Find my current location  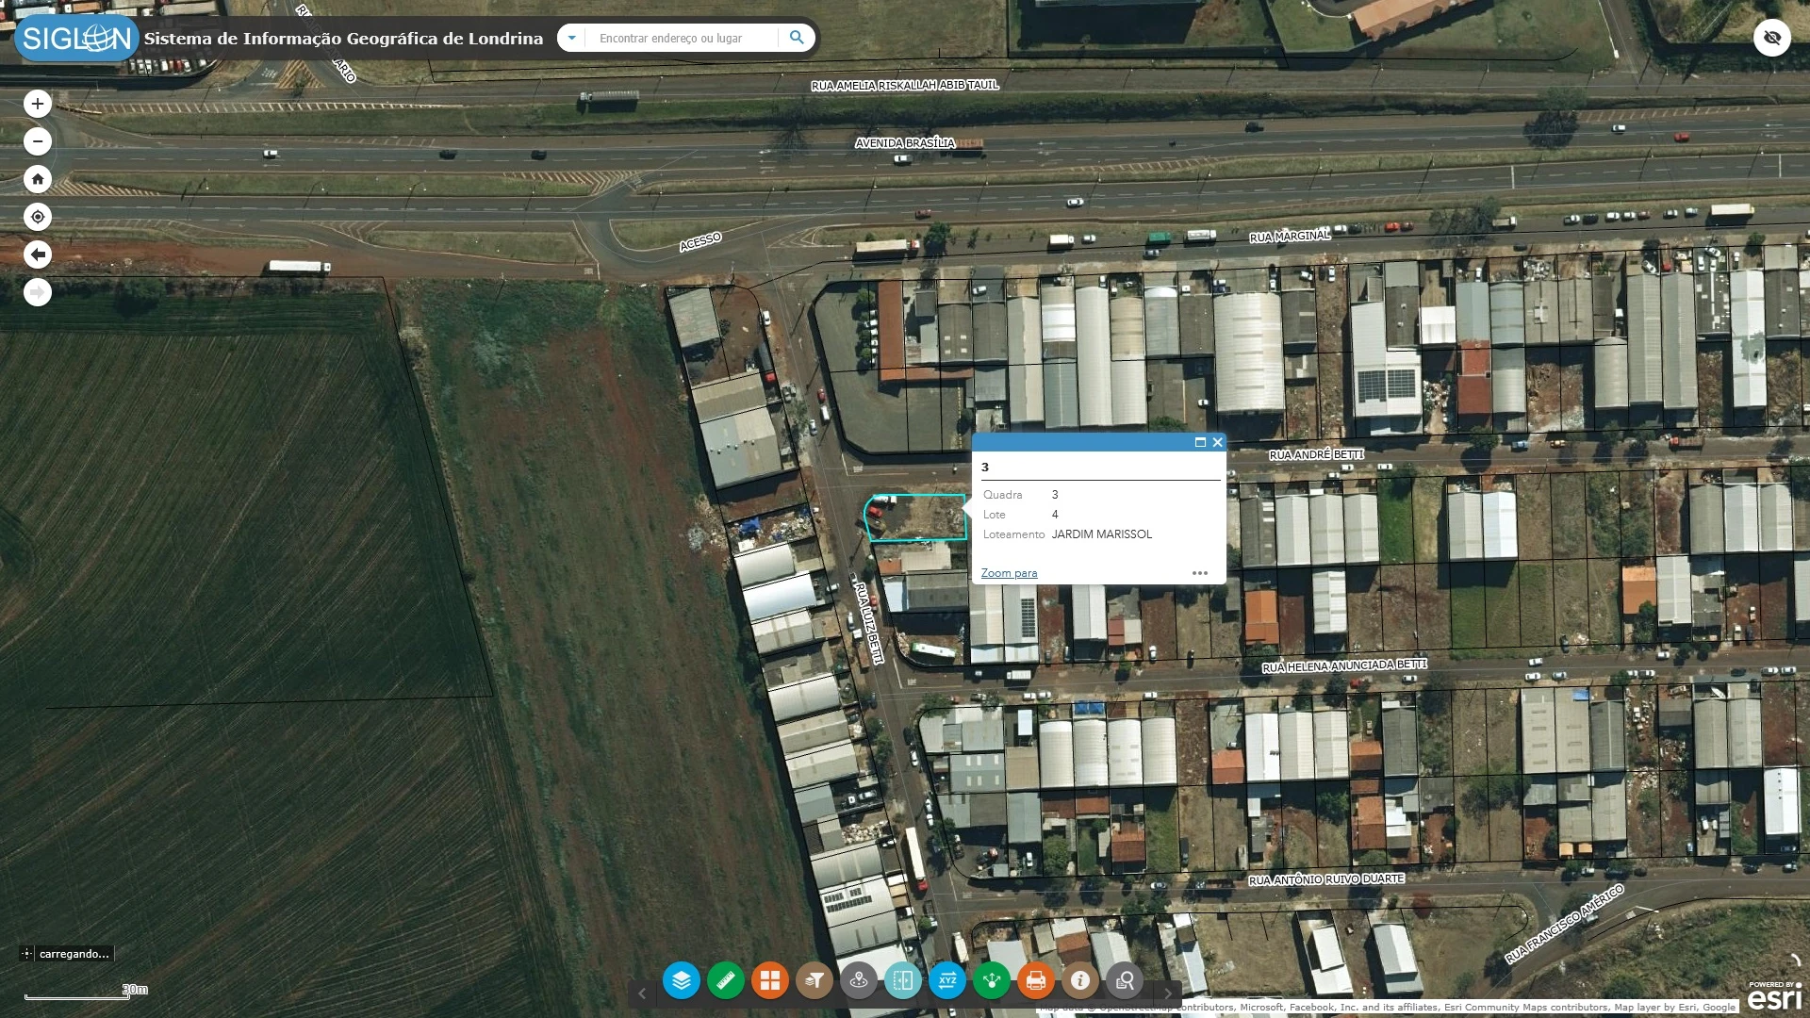pos(38,217)
